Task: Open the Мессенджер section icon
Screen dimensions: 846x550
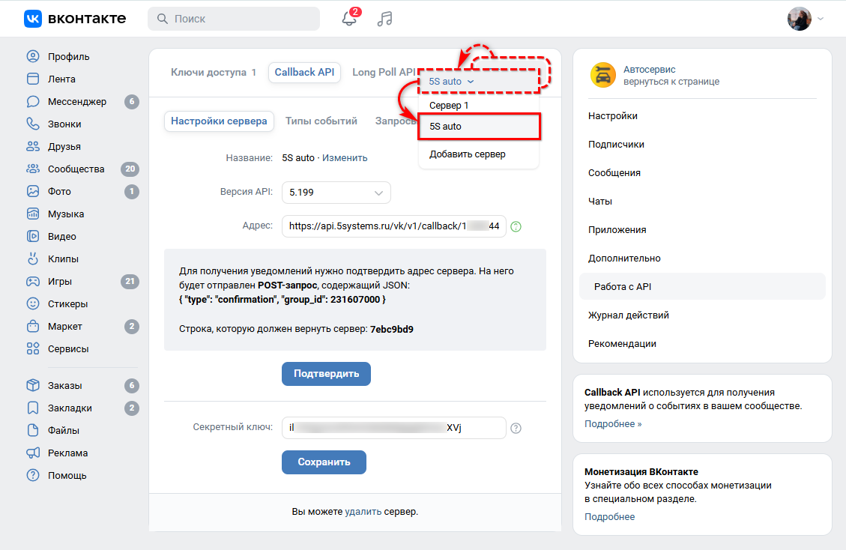Action: [x=32, y=101]
